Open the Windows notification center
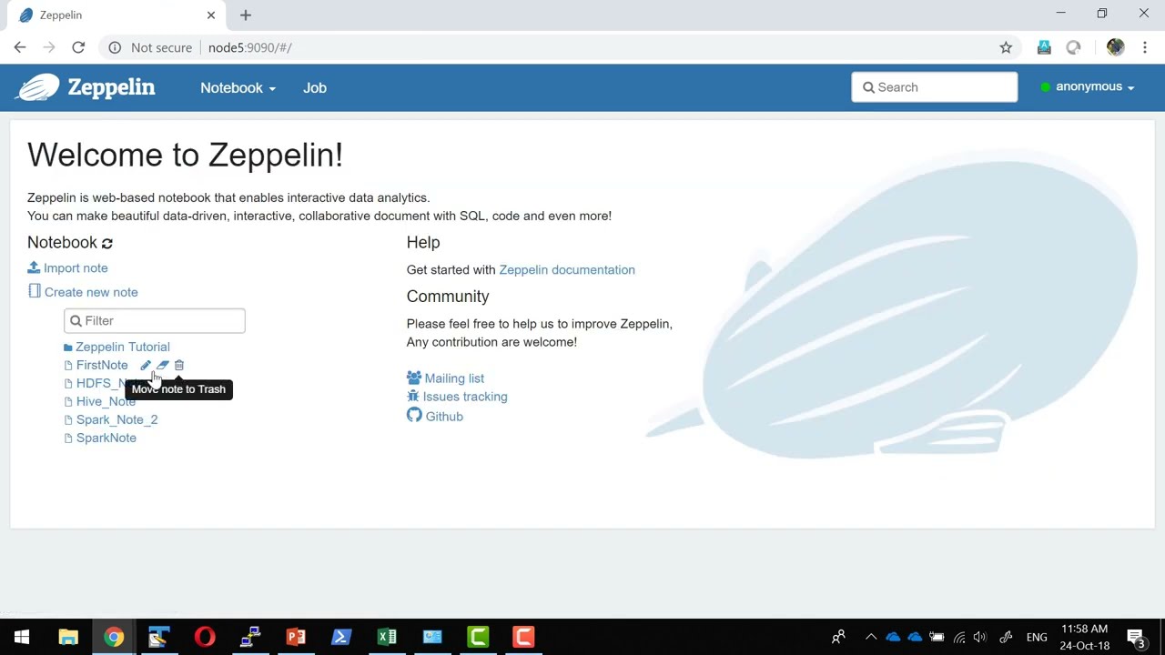The width and height of the screenshot is (1165, 655). pyautogui.click(x=1136, y=637)
